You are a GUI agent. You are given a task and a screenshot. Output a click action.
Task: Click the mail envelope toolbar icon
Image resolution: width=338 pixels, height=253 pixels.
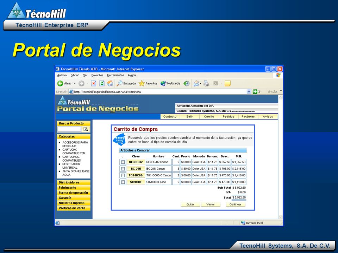(x=196, y=84)
